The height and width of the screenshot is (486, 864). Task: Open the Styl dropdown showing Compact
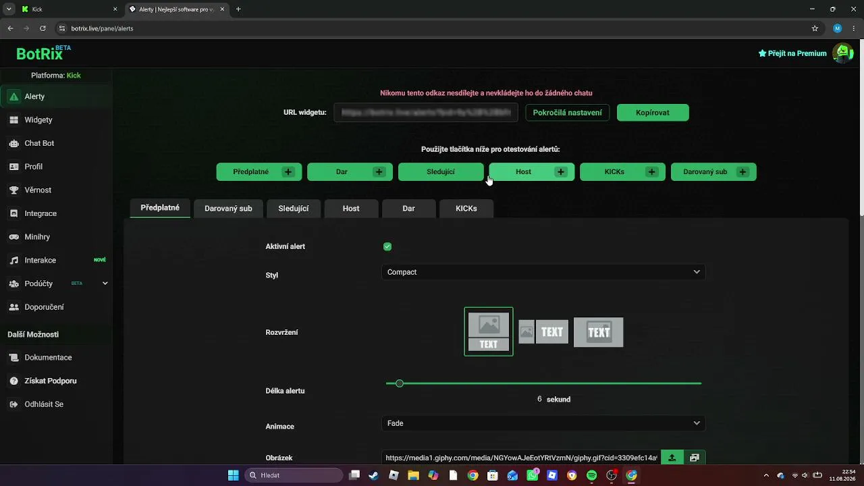pyautogui.click(x=543, y=272)
